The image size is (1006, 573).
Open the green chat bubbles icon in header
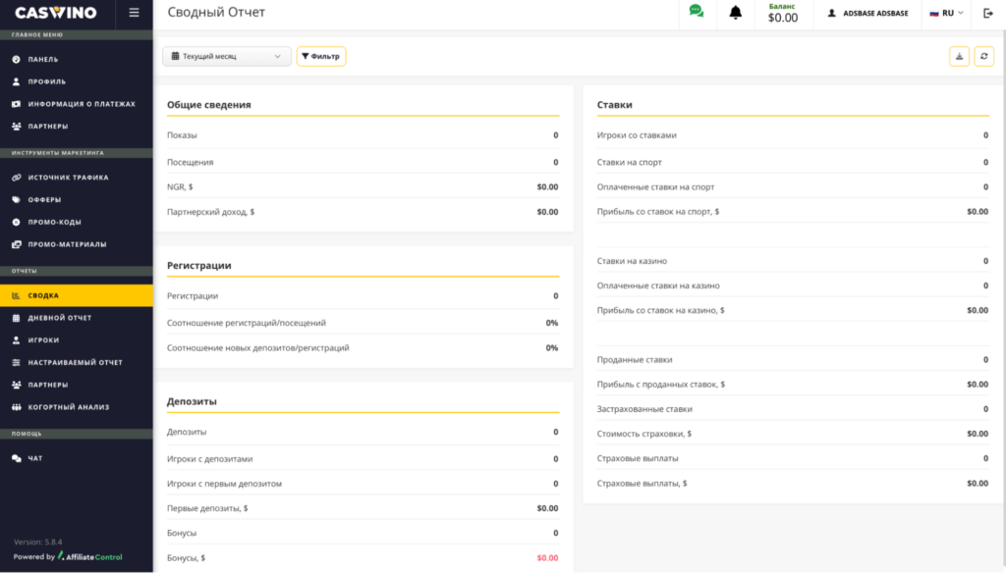pos(697,11)
